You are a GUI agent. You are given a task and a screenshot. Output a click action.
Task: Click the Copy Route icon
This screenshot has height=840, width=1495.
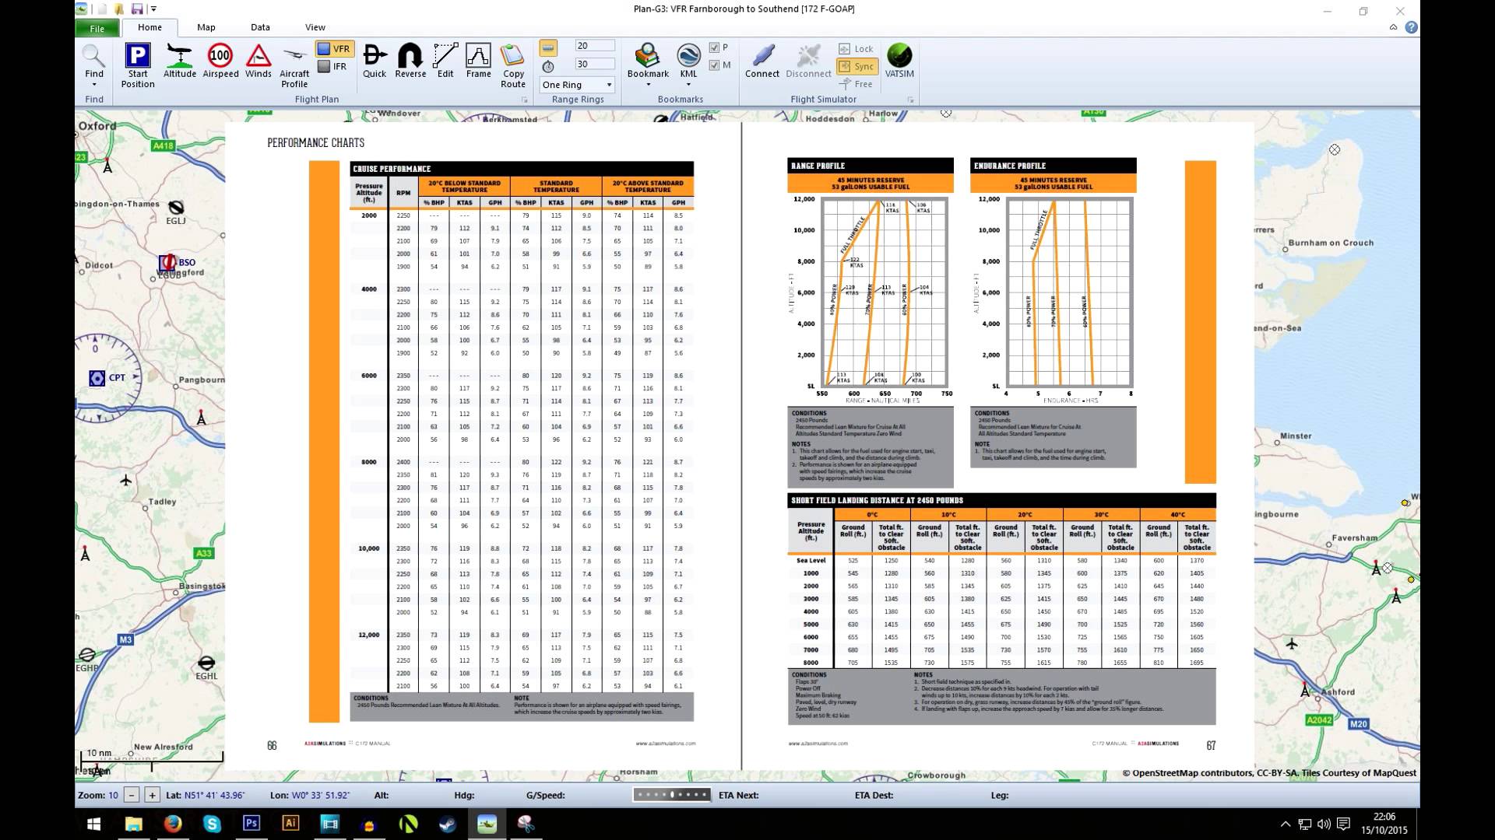click(513, 65)
